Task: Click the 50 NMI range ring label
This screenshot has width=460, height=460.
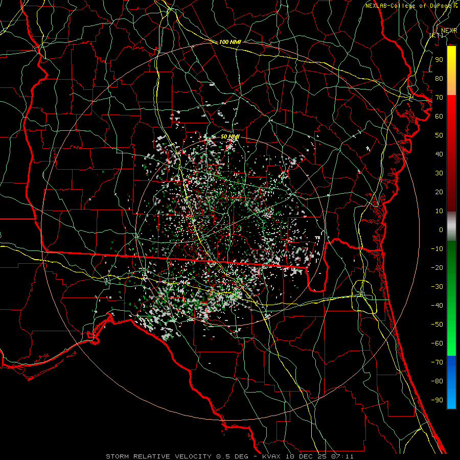Action: (230, 136)
